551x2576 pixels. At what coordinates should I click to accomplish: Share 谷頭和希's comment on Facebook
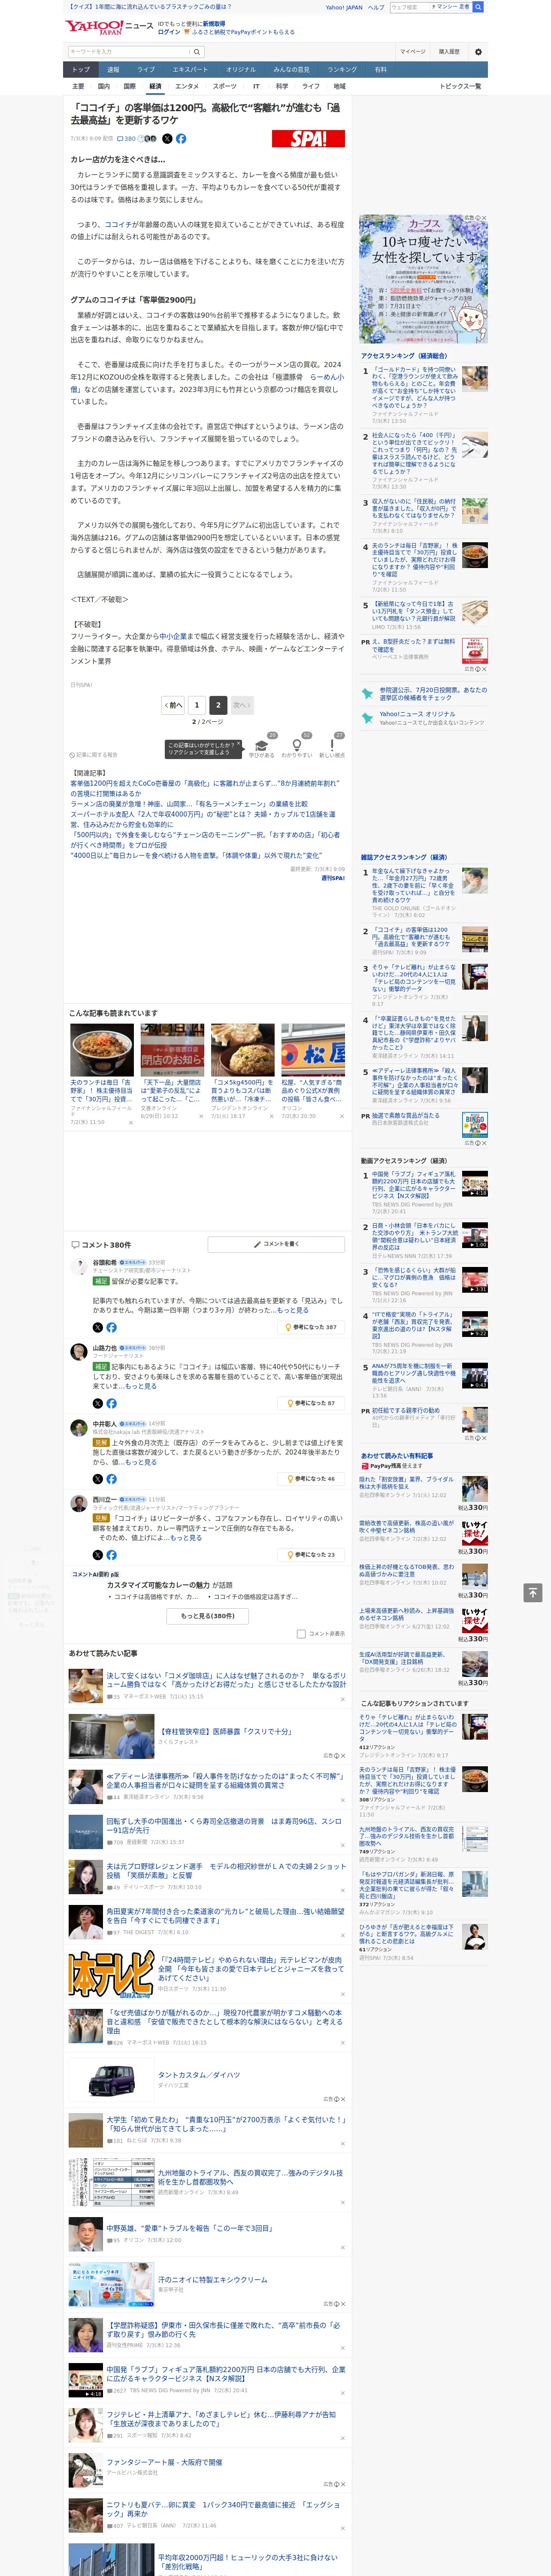coord(111,1327)
